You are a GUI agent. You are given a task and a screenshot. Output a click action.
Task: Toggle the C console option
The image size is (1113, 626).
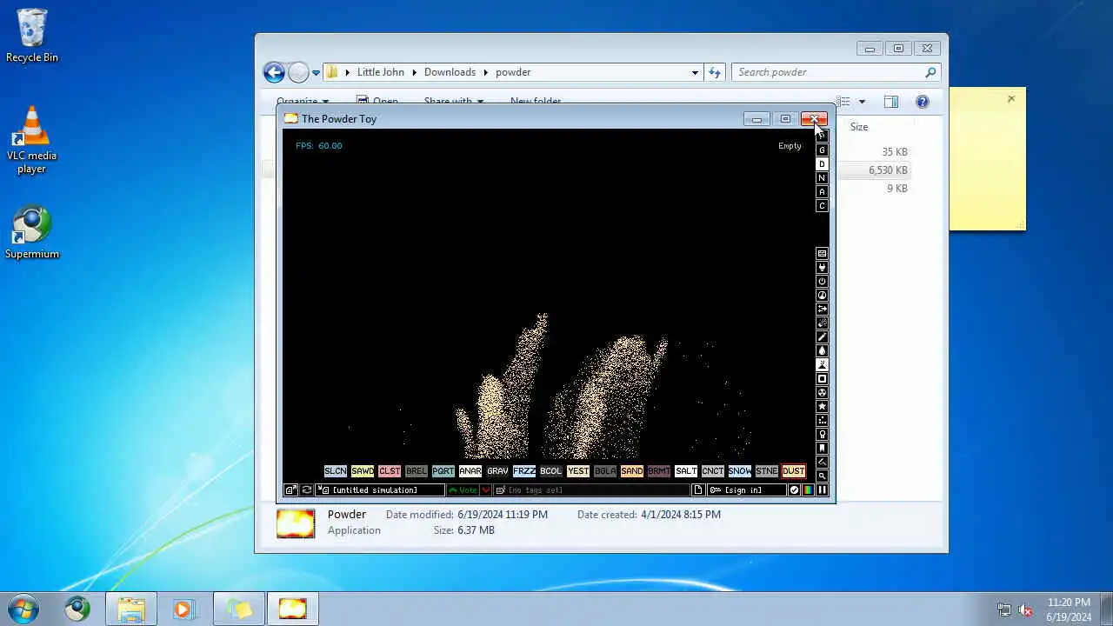[x=822, y=206]
